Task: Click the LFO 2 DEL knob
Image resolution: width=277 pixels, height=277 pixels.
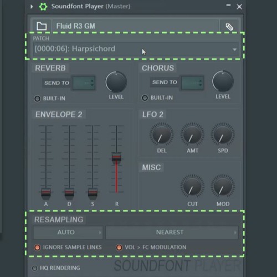Action: [161, 135]
